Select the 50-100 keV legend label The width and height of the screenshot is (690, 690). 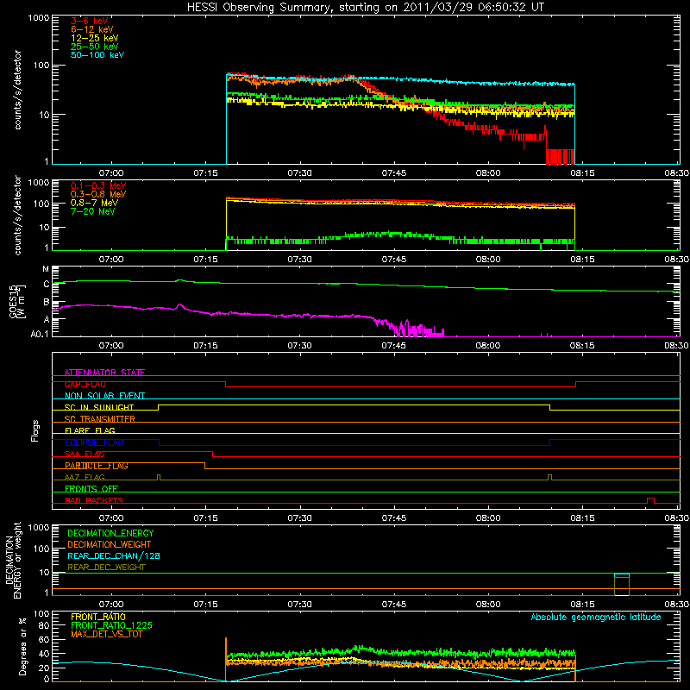[x=97, y=54]
